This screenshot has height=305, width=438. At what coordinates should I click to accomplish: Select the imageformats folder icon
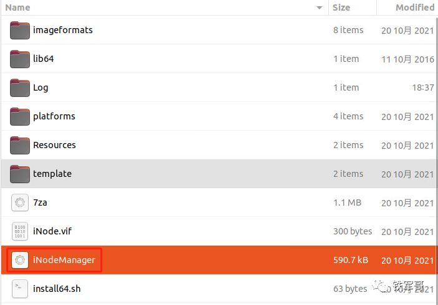(20, 30)
